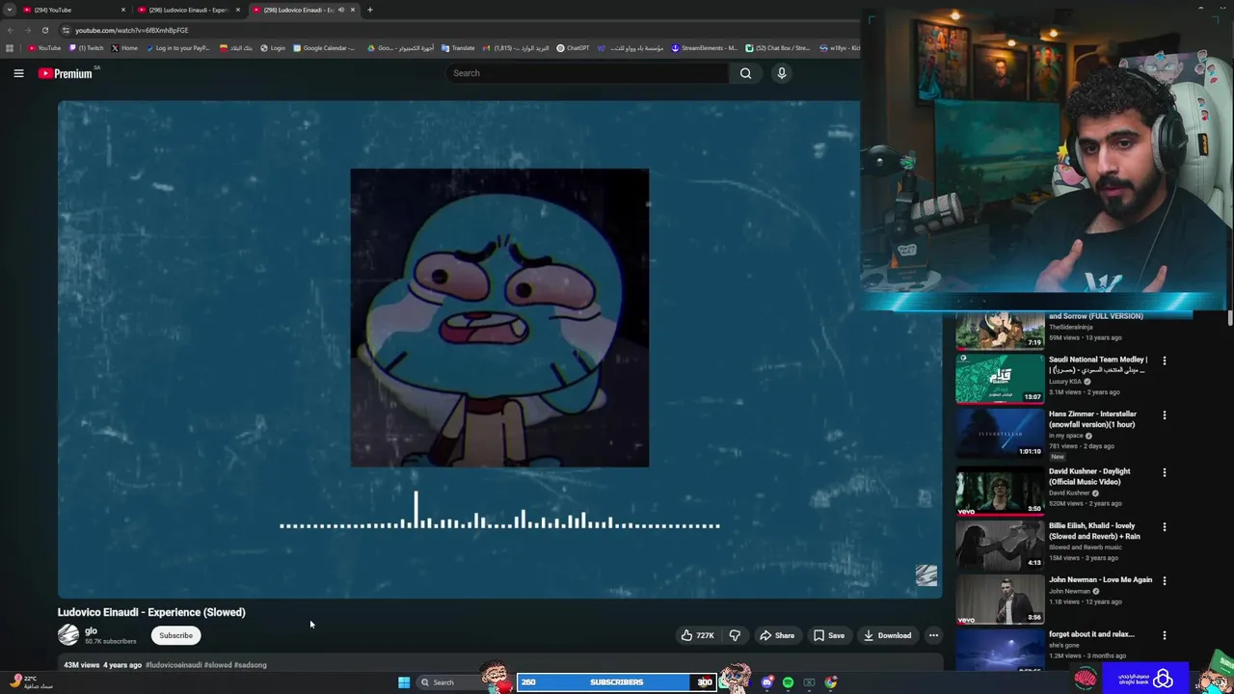Open Hans Zimmer Interstellar thumbnail
The height and width of the screenshot is (694, 1234).
(x=1000, y=433)
